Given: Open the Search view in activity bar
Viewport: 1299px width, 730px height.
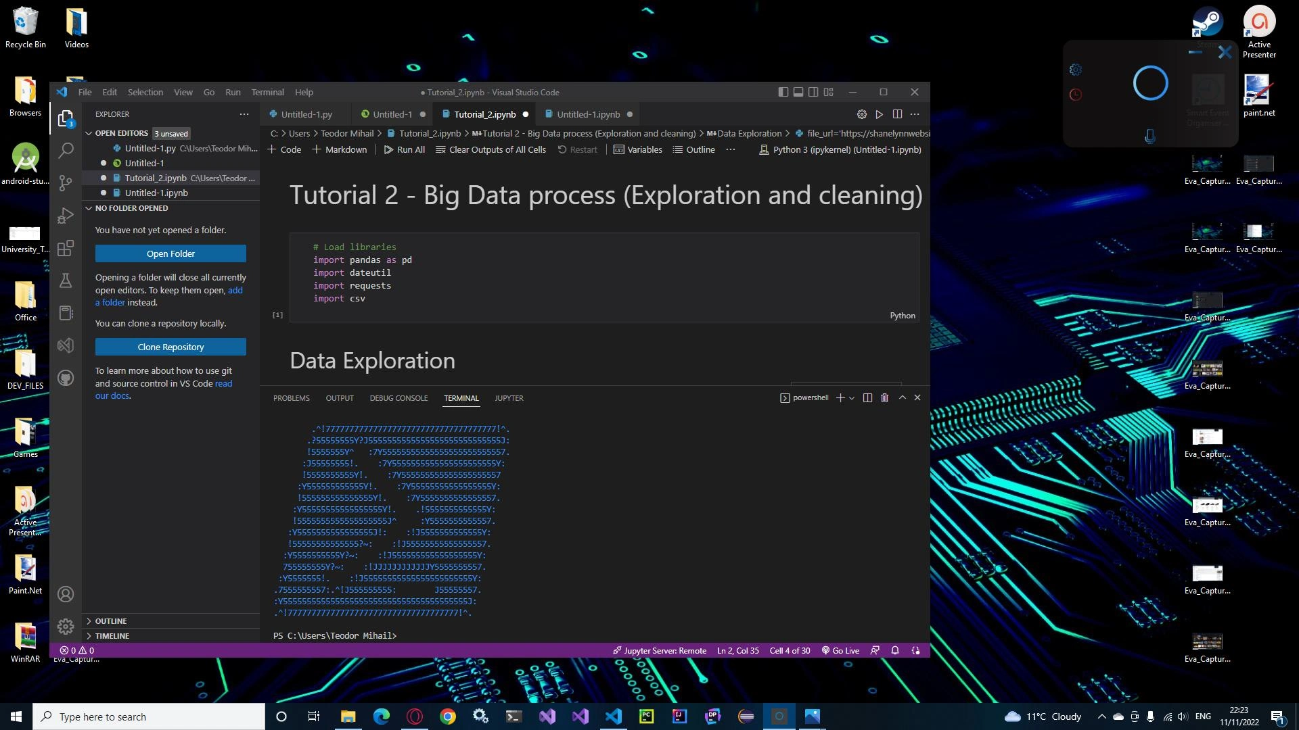Looking at the screenshot, I should (x=66, y=150).
